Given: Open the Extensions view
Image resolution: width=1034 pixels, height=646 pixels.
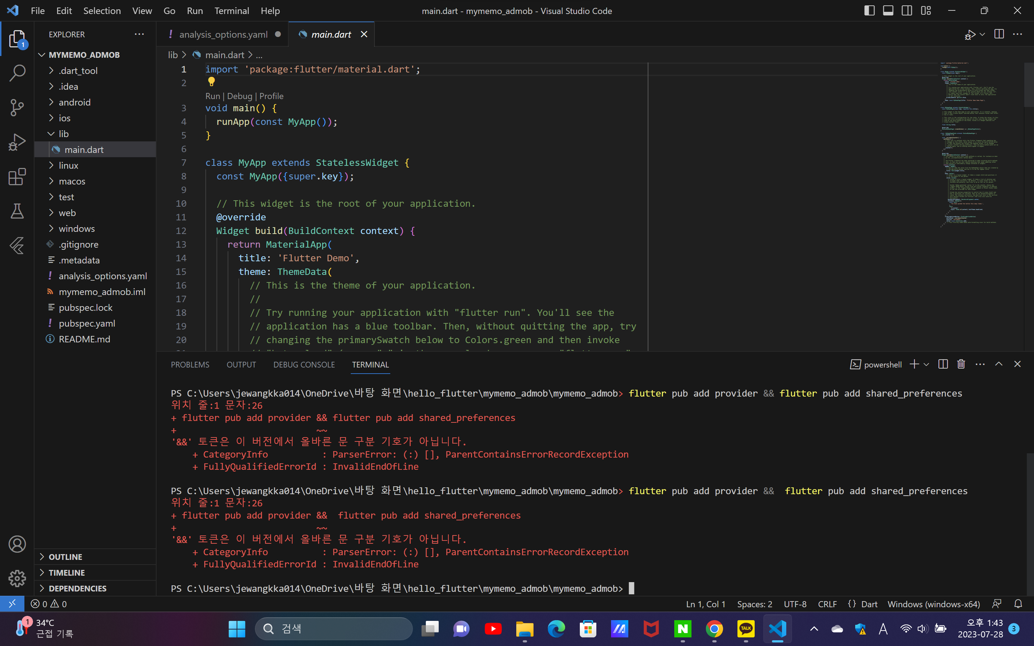Looking at the screenshot, I should pyautogui.click(x=17, y=177).
